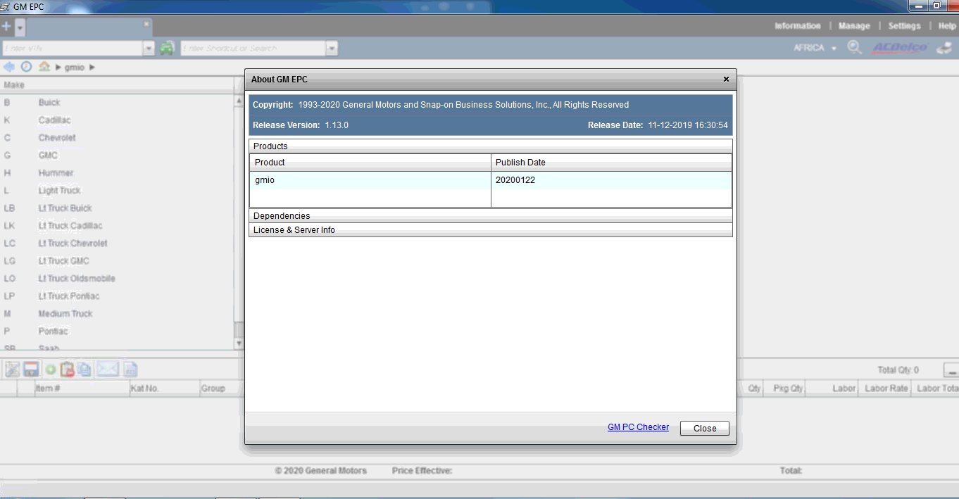Select Medium Truck in the Make list
The width and height of the screenshot is (959, 499).
pos(65,314)
